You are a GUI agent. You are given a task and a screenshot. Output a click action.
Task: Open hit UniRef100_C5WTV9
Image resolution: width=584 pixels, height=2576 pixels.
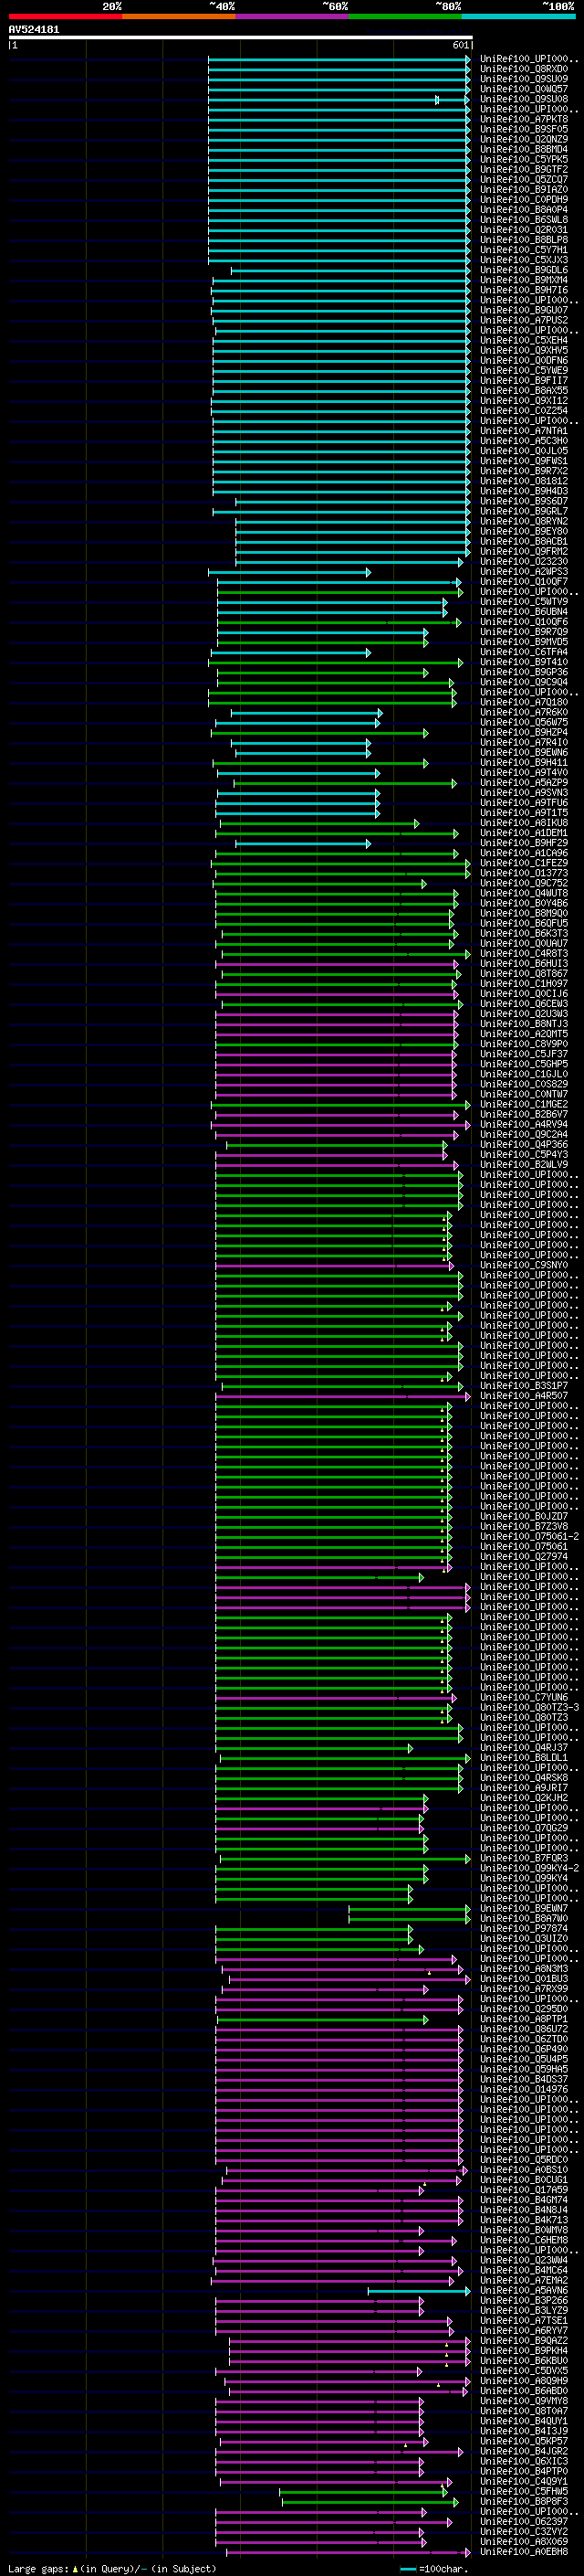(x=524, y=601)
